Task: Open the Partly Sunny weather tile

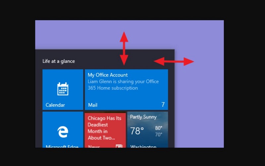Action: [x=147, y=130]
